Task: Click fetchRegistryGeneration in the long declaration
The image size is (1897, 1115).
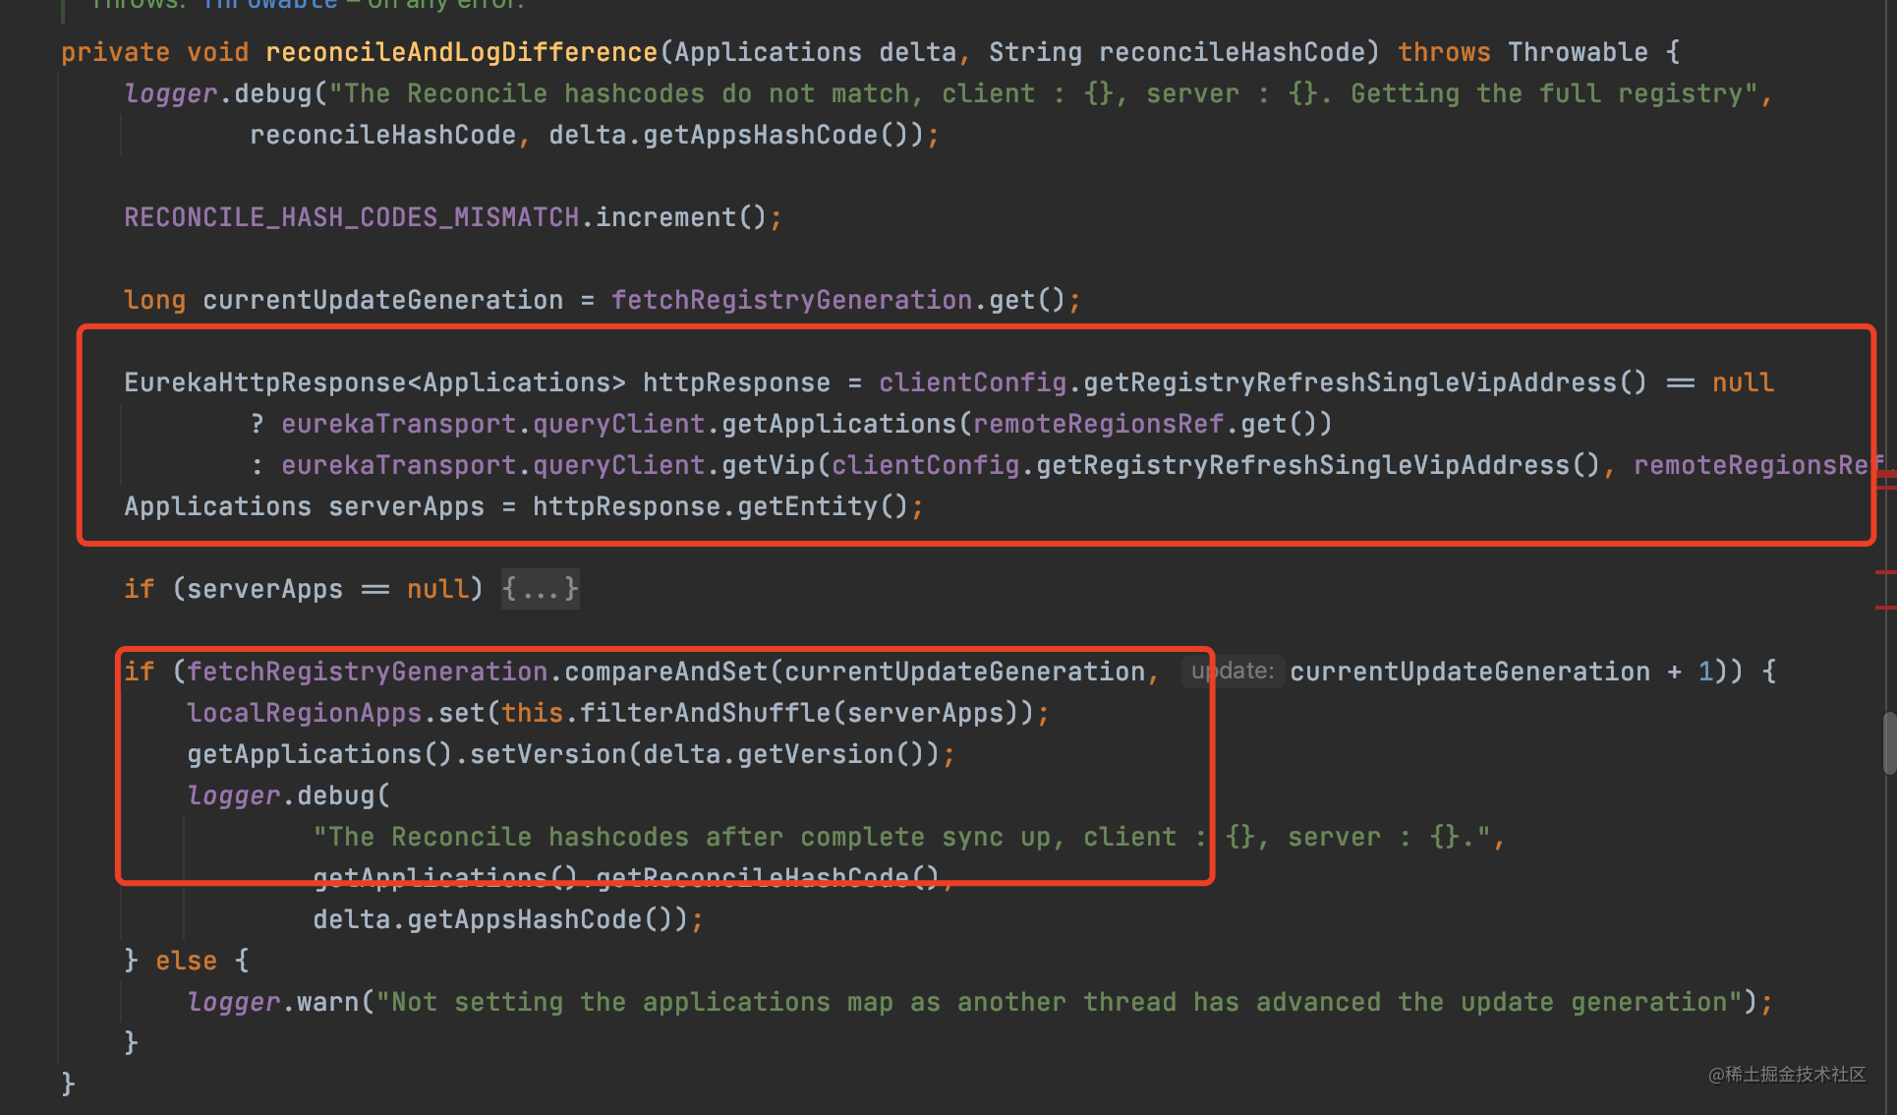Action: [x=792, y=300]
